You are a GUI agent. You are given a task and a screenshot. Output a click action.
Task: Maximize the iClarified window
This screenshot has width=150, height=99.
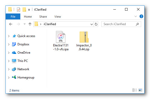126,9
